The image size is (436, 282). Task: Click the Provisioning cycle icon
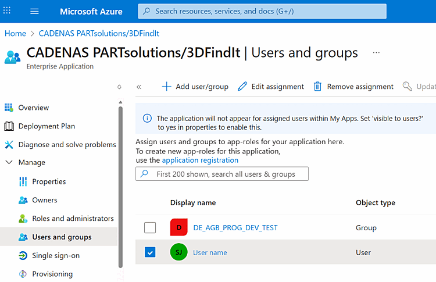pyautogui.click(x=23, y=274)
